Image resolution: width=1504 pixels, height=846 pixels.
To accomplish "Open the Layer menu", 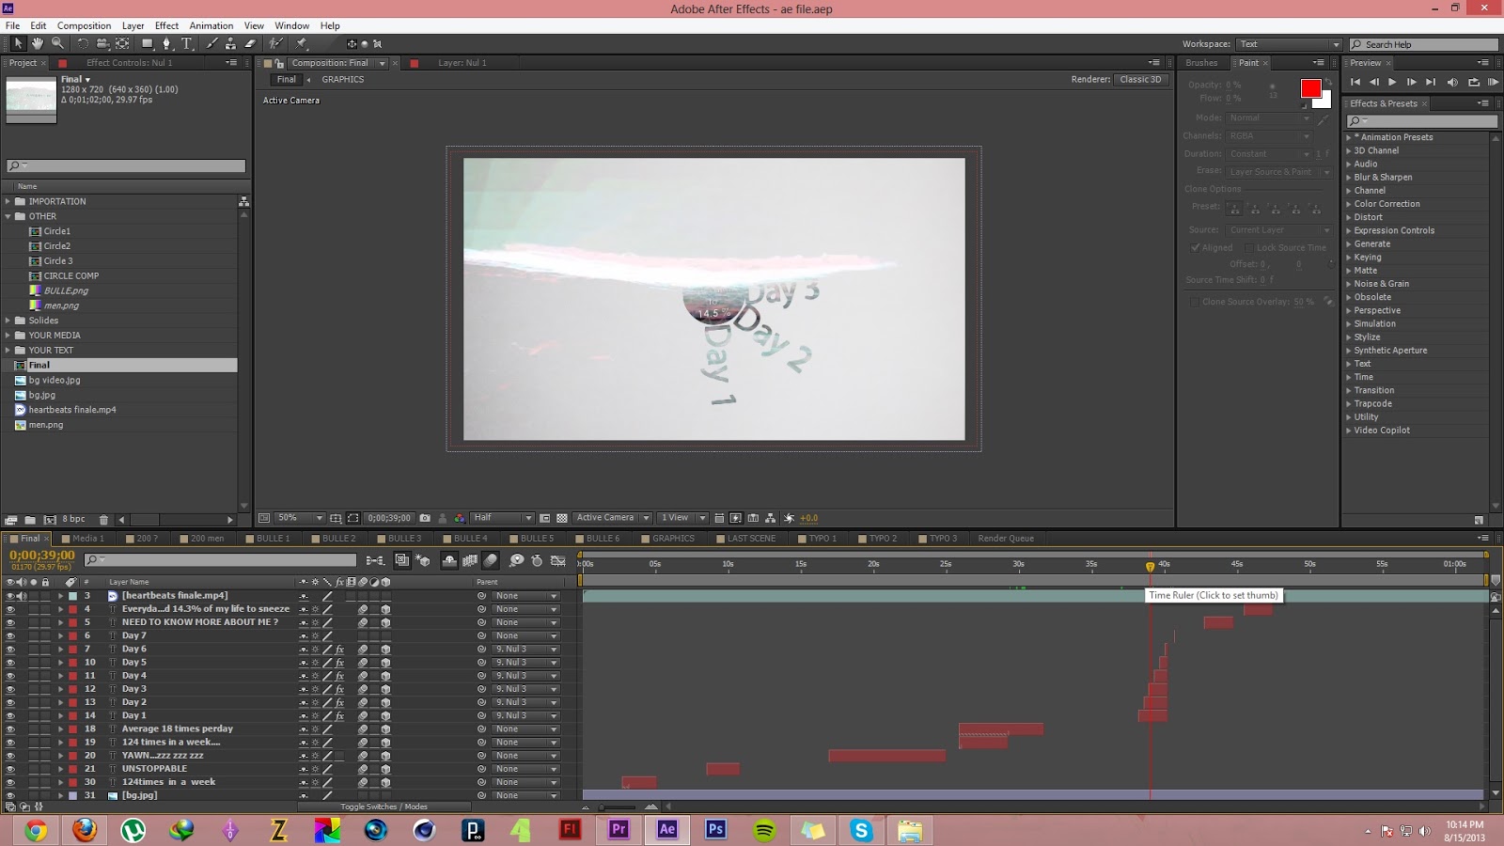I will [133, 25].
